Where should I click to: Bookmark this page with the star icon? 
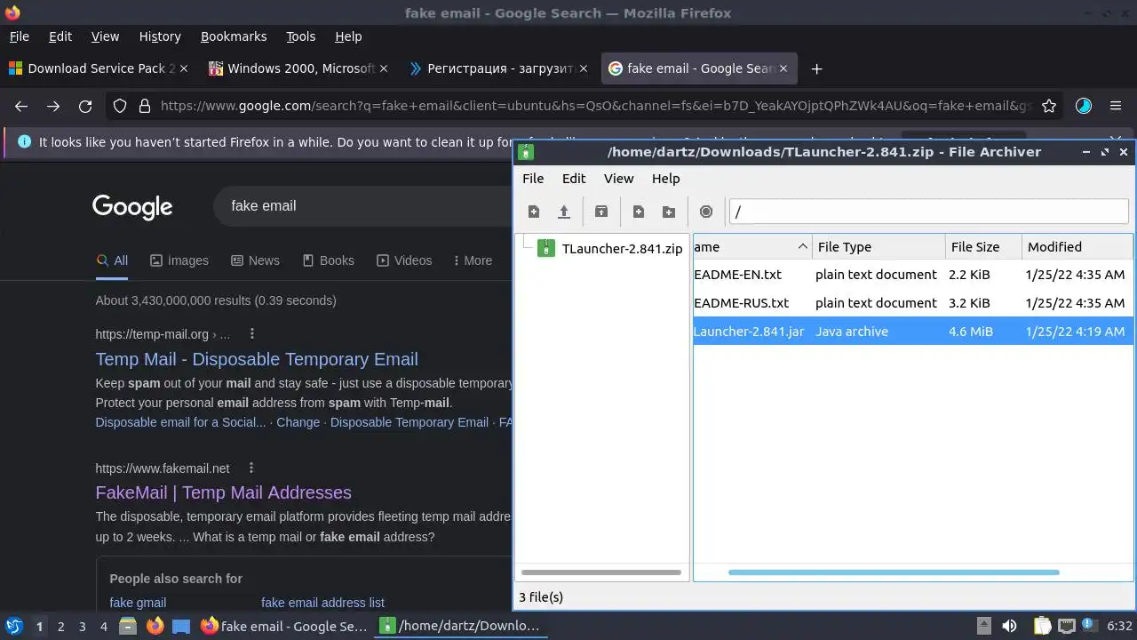coord(1049,106)
